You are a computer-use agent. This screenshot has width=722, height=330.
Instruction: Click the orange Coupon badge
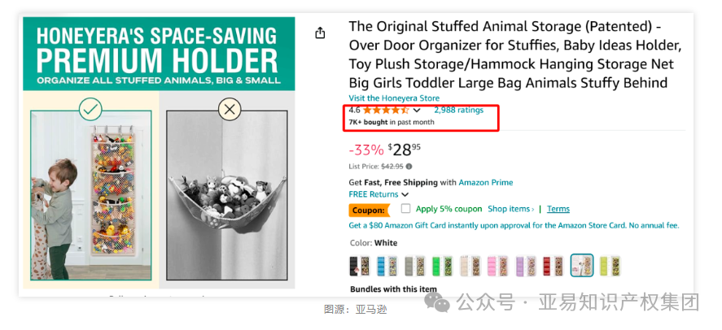click(369, 210)
